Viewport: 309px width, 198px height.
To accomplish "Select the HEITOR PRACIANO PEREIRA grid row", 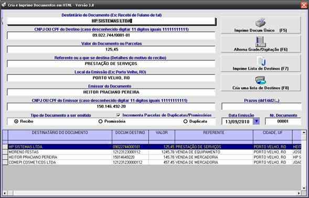I will [152, 157].
